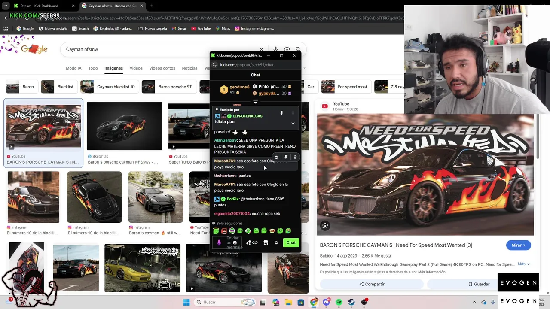Save image with Guardar button
The width and height of the screenshot is (550, 309).
tap(479, 284)
